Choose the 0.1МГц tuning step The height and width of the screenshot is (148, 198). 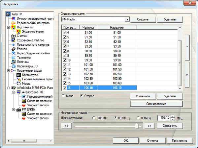click(138, 118)
